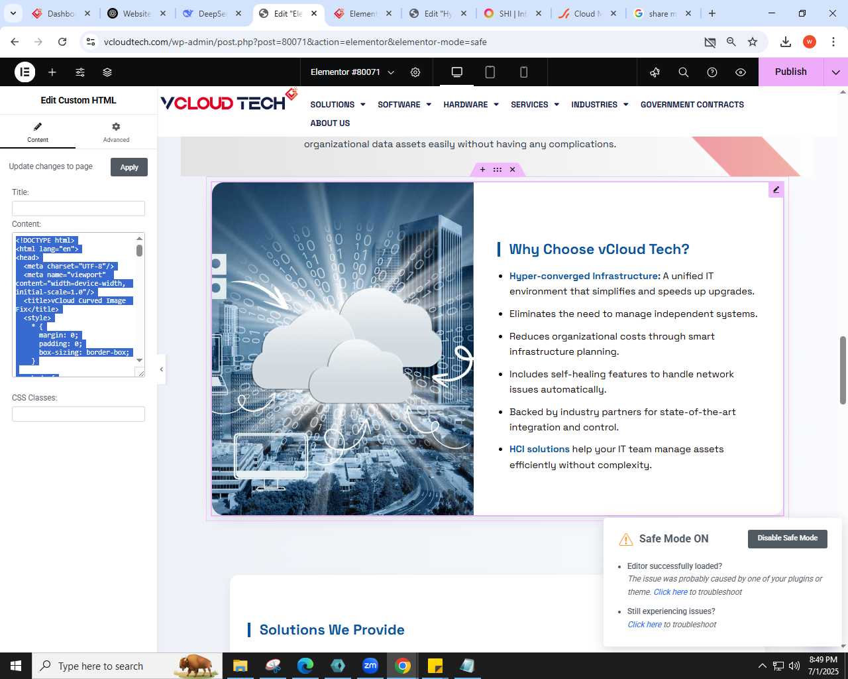Switch to Tablet responsive view
The image size is (848, 679).
click(490, 72)
